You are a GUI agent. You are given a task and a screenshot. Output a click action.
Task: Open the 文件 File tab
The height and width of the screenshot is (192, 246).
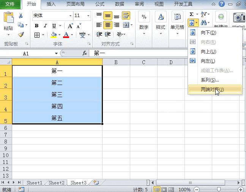10,4
